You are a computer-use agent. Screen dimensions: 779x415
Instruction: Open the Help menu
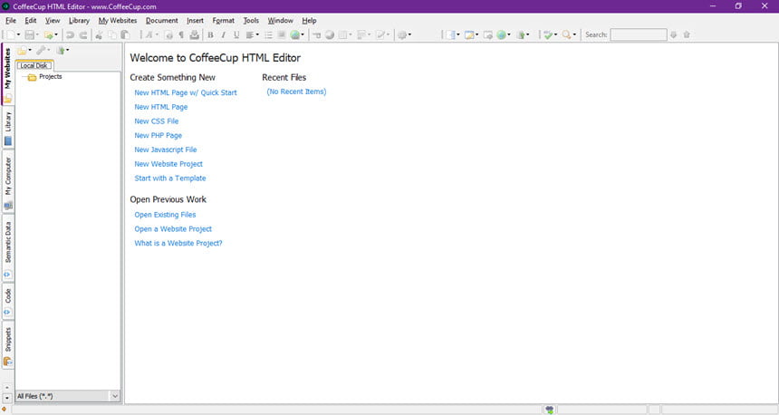[309, 20]
